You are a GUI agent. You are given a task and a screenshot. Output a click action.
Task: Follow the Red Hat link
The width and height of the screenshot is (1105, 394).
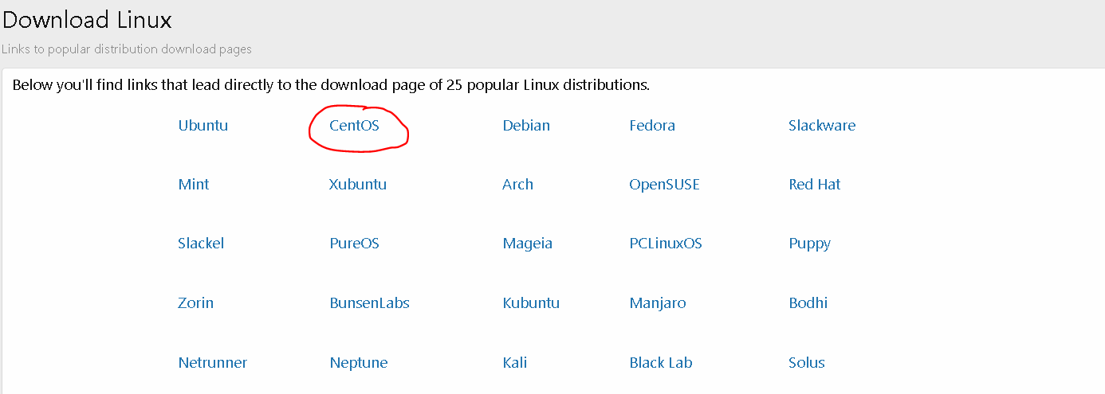(815, 184)
